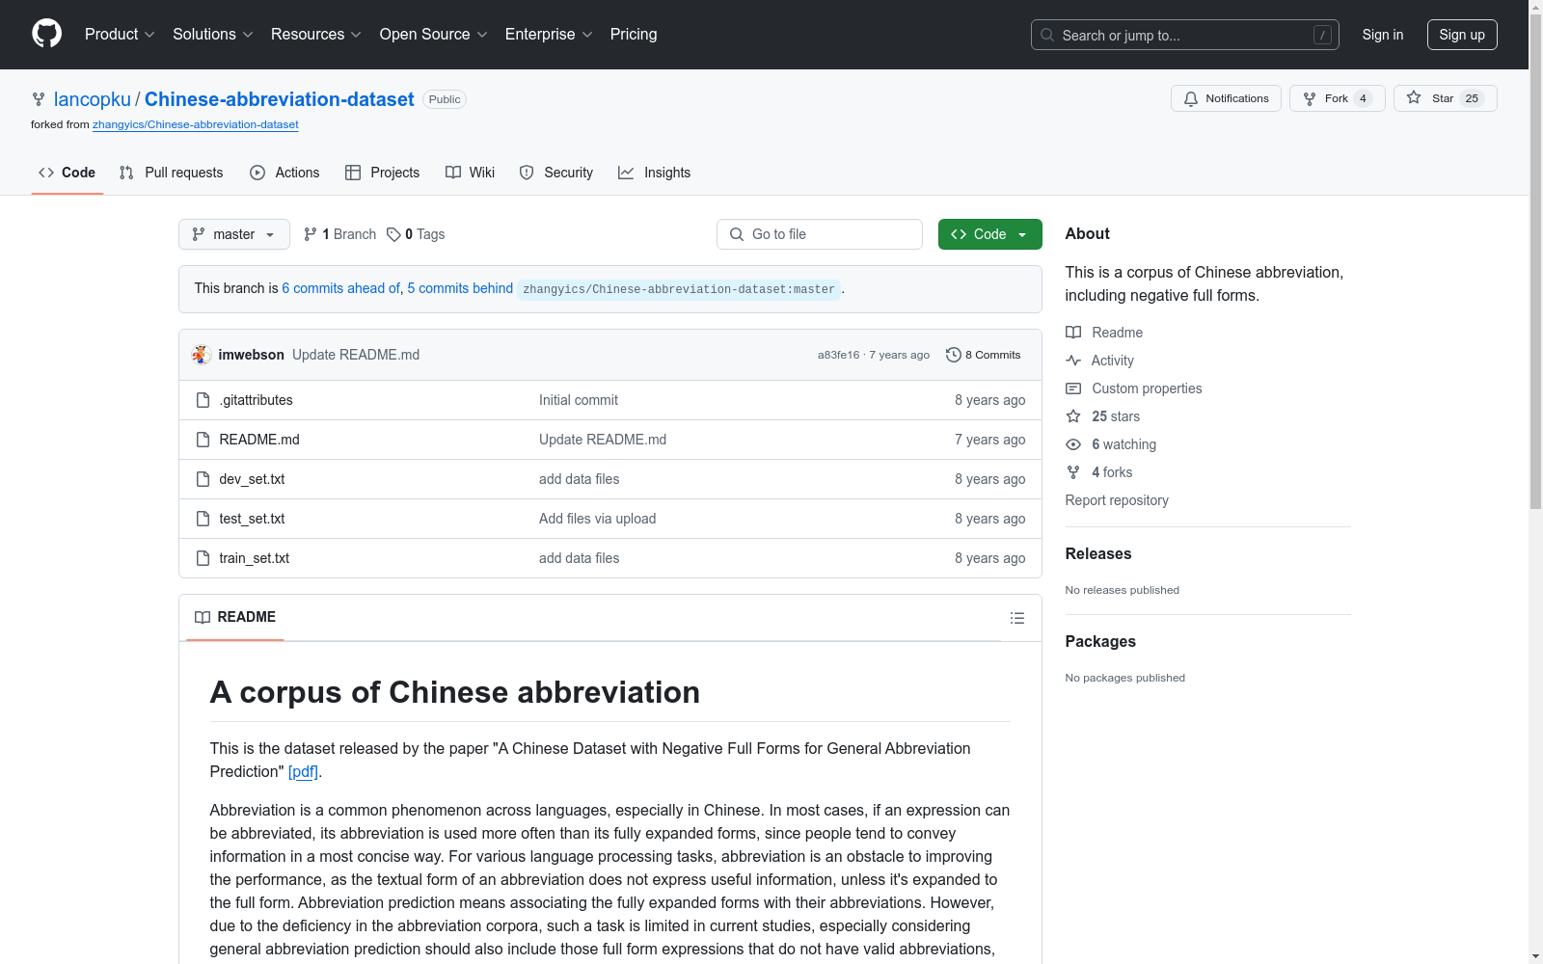Viewport: 1543px width, 964px height.
Task: Click the branch icon beside 1 Branch
Action: coord(311,234)
